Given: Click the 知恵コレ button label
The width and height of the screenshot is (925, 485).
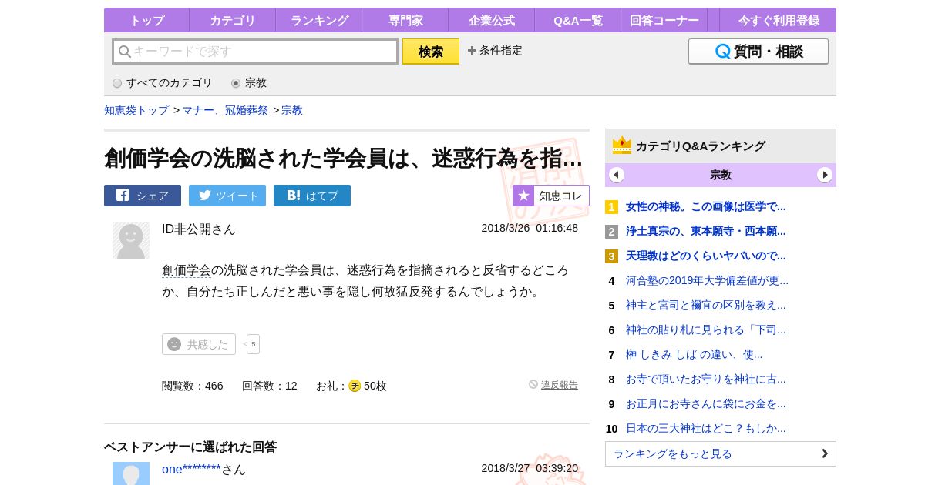Looking at the screenshot, I should (560, 196).
